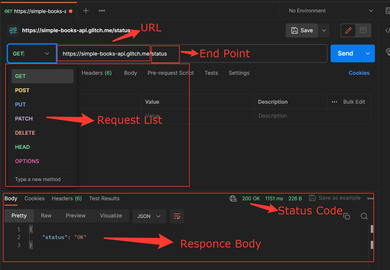The width and height of the screenshot is (390, 270).
Task: Toggle line wrap icon in response
Action: (x=177, y=216)
